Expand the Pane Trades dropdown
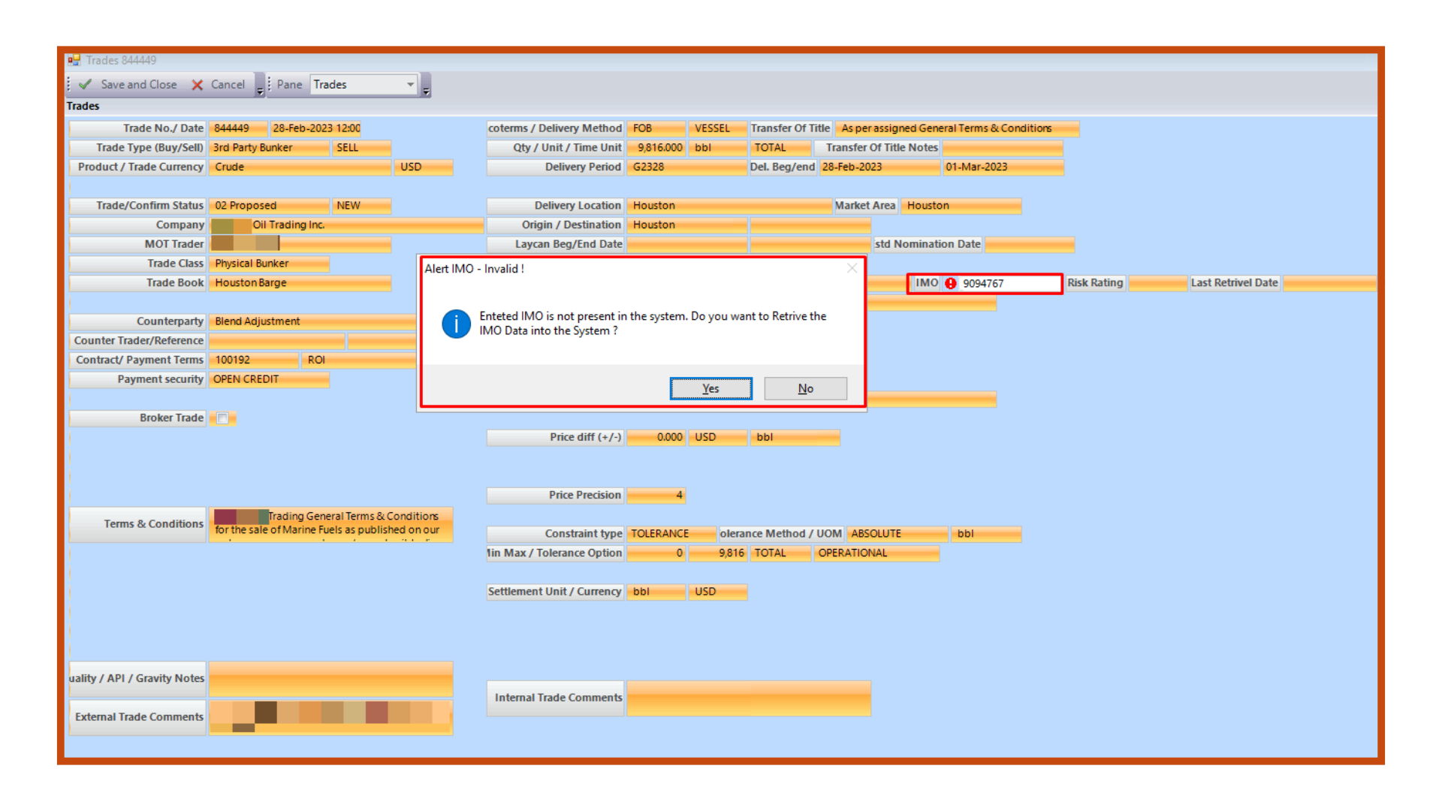 click(410, 84)
